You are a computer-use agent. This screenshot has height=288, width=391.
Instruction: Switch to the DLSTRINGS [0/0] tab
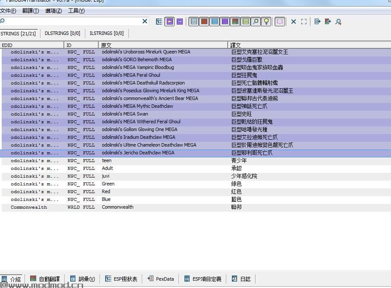click(63, 33)
